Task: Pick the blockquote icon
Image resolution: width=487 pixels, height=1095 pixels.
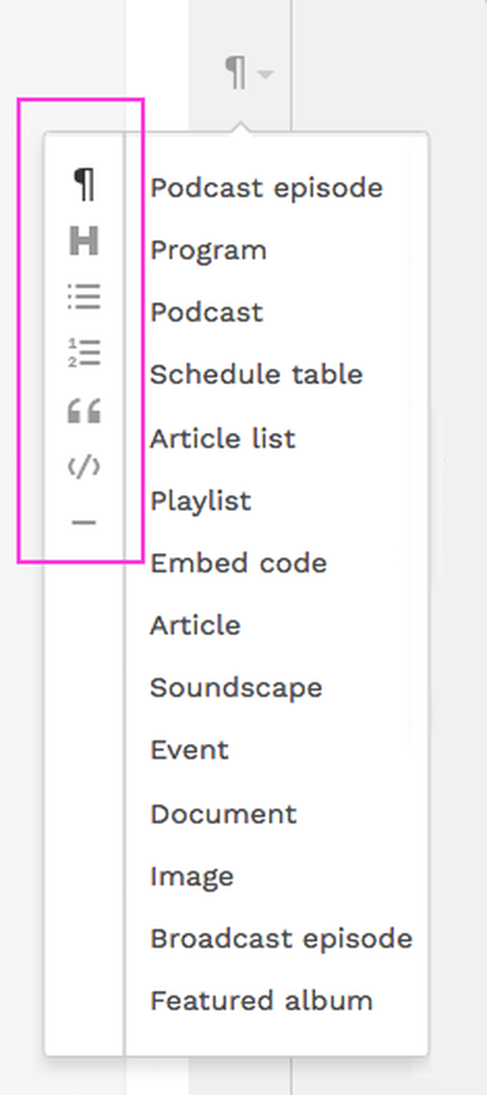Action: click(84, 410)
